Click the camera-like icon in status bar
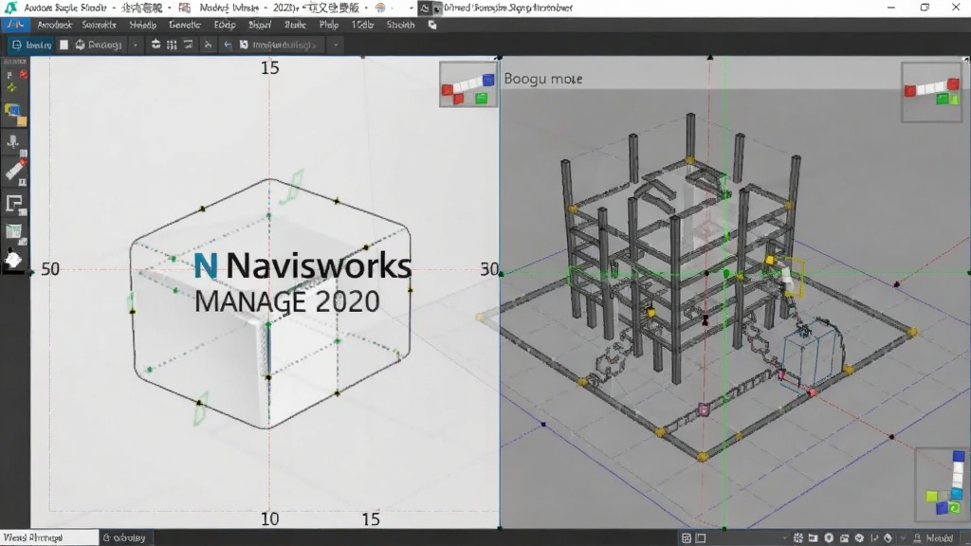This screenshot has width=971, height=546. coord(843,538)
